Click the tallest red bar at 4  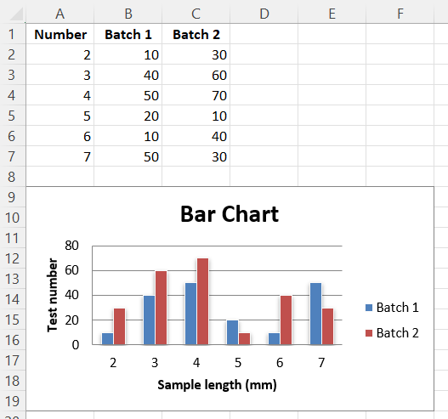(202, 302)
